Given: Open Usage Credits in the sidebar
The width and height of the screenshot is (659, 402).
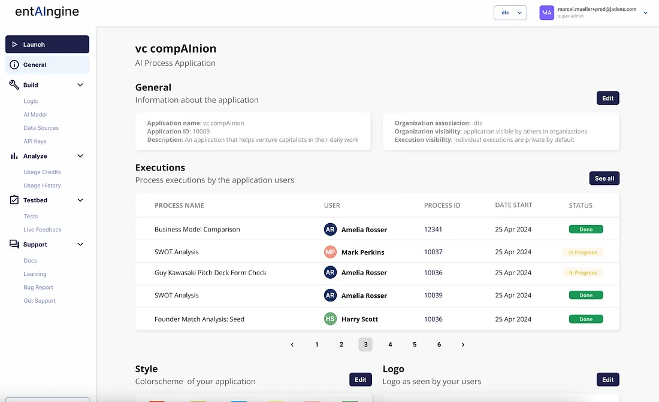Looking at the screenshot, I should click(x=42, y=172).
